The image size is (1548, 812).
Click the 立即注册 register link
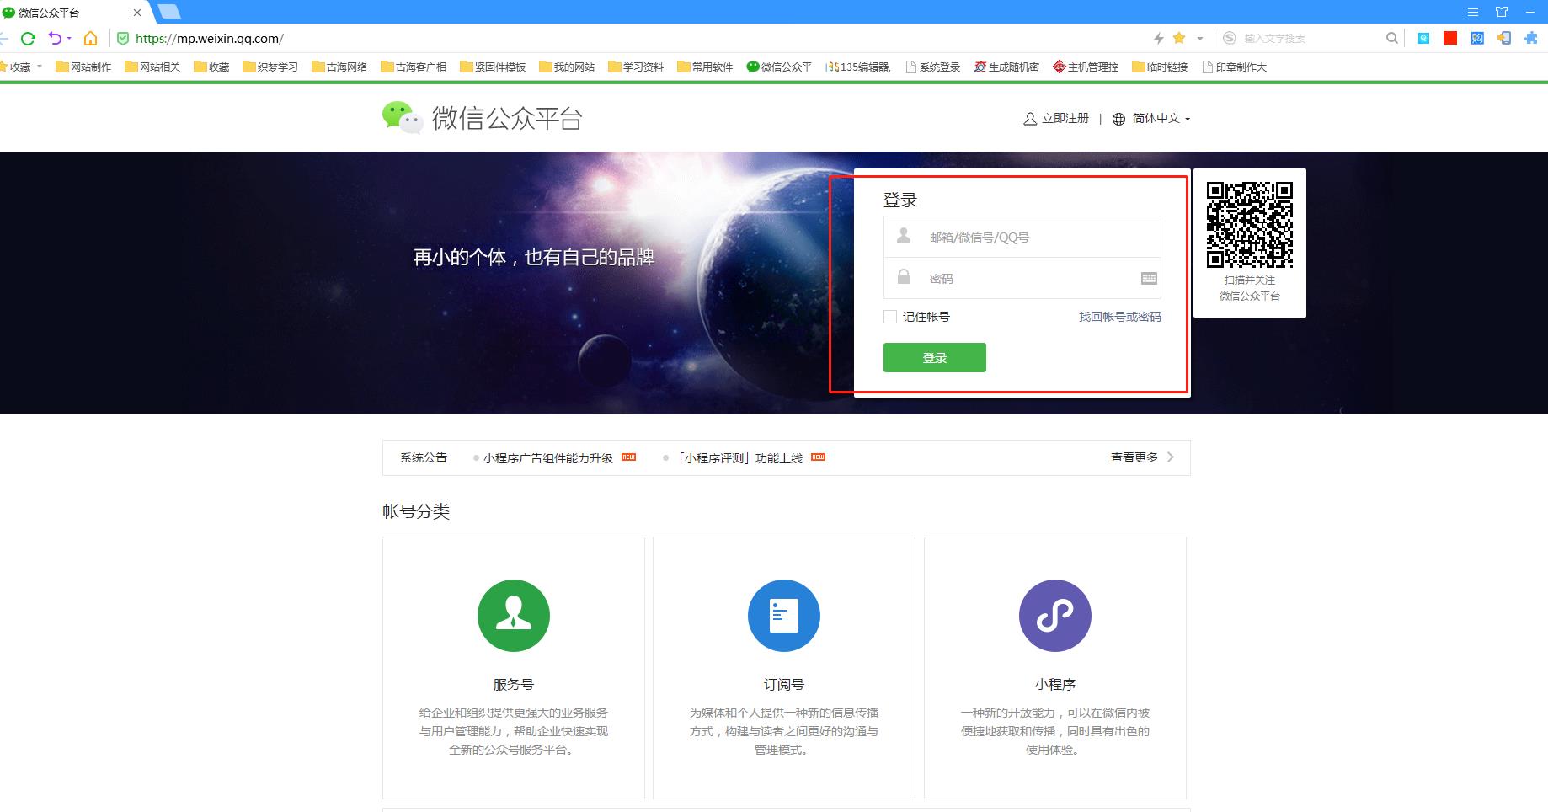(1056, 119)
